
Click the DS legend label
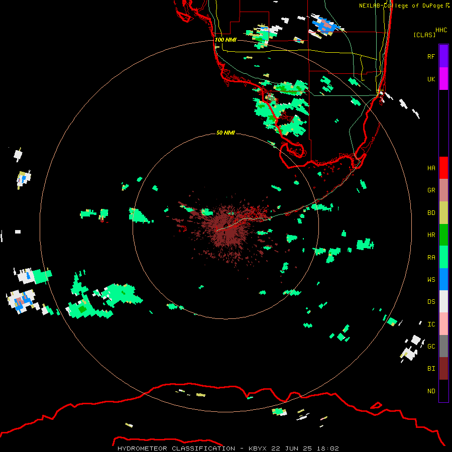point(431,302)
